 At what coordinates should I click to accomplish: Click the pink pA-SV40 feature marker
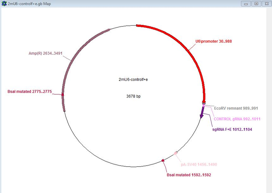pyautogui.click(x=175, y=153)
